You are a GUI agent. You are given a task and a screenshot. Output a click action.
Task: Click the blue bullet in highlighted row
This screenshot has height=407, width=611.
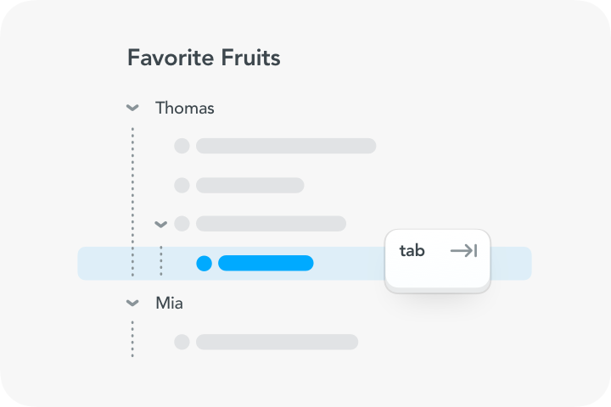pos(204,264)
